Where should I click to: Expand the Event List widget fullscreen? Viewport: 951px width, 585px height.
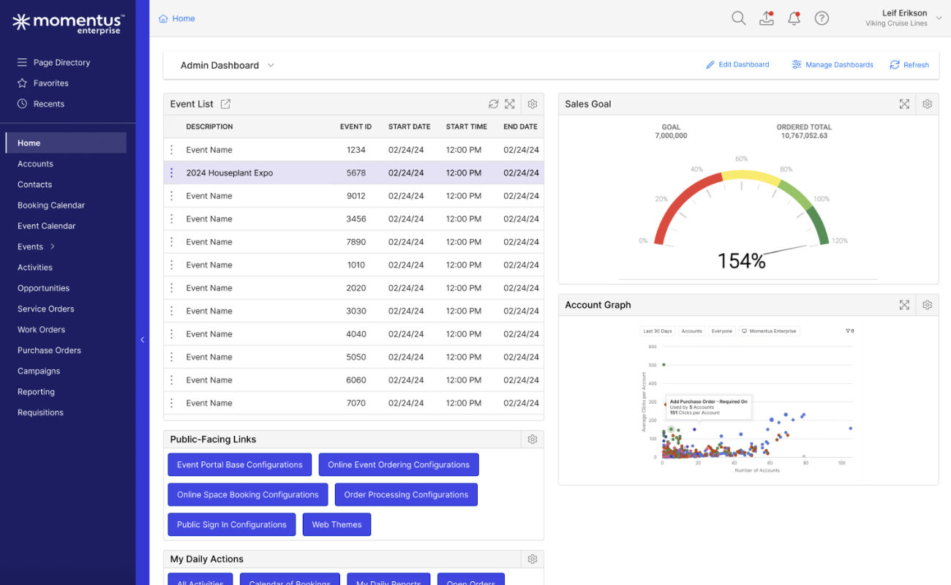(510, 104)
